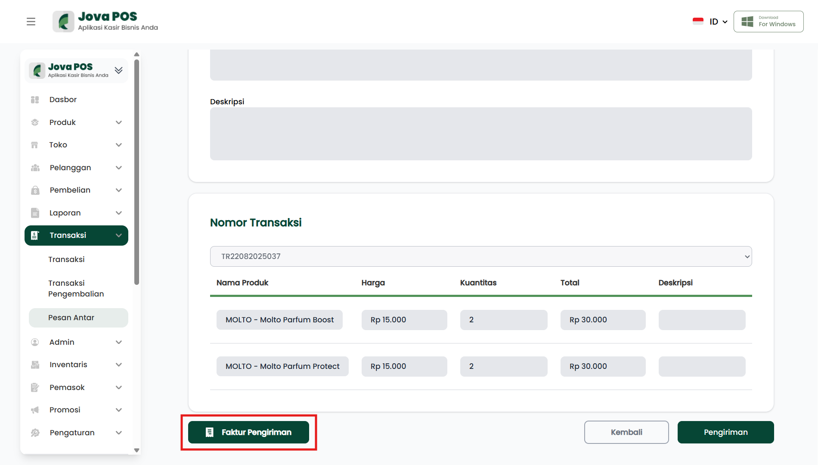
Task: Expand the Inventaris menu chevron
Action: pos(119,365)
